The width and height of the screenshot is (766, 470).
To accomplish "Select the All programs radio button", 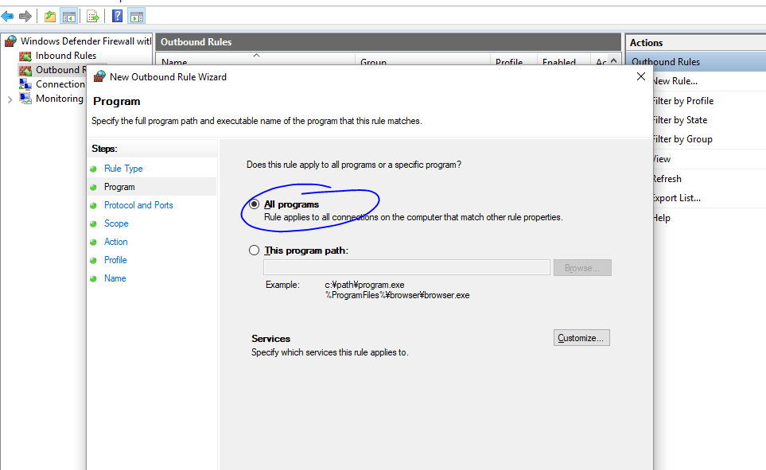I will (x=254, y=204).
